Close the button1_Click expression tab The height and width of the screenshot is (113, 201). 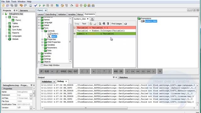tap(88, 19)
